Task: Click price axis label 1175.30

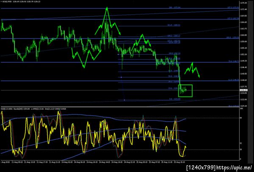Action: (x=244, y=3)
